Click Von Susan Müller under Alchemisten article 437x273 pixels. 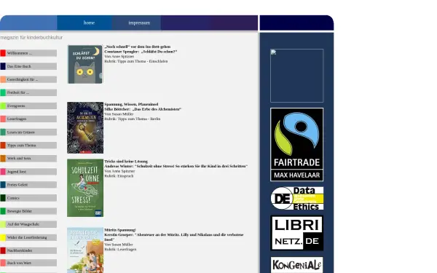pyautogui.click(x=119, y=114)
